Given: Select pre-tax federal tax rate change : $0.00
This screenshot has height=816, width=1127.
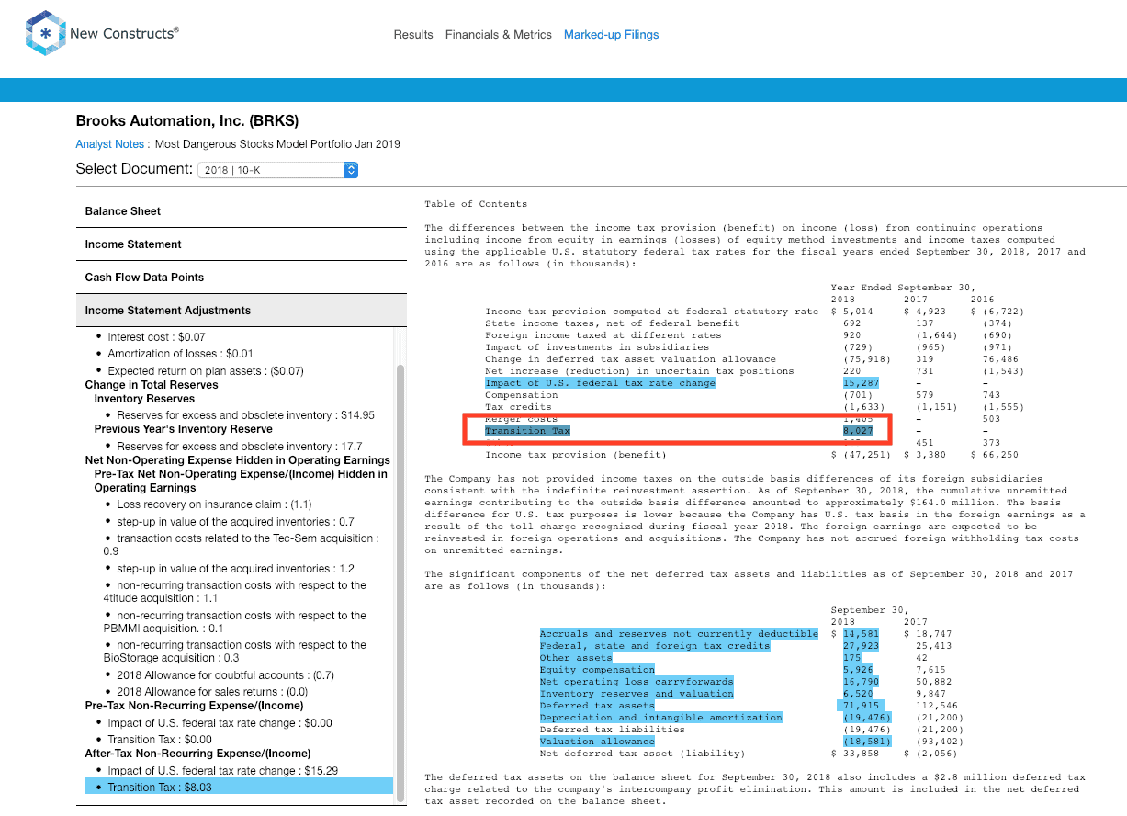Looking at the screenshot, I should [x=220, y=723].
